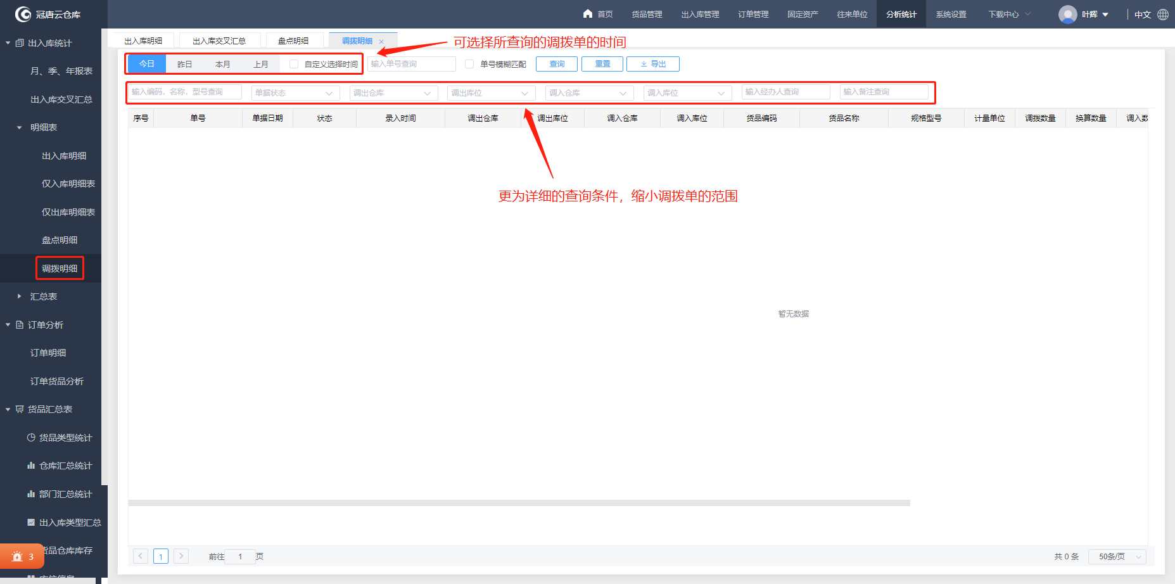Click the orange alarm notification badge
This screenshot has width=1175, height=584.
tap(22, 557)
